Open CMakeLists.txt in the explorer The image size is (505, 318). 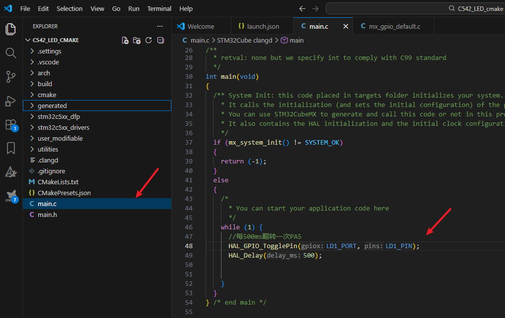97,182
